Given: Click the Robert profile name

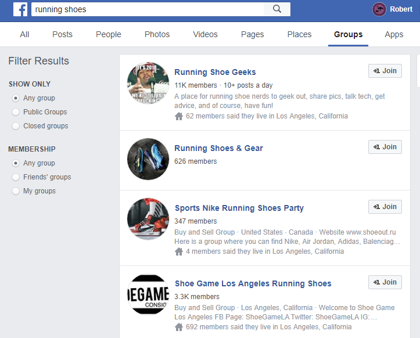Looking at the screenshot, I should (x=401, y=9).
